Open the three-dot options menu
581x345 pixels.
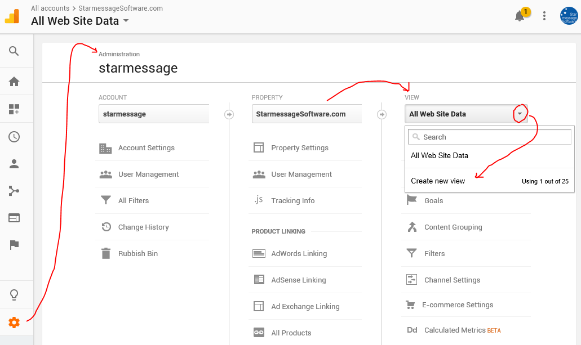click(544, 16)
